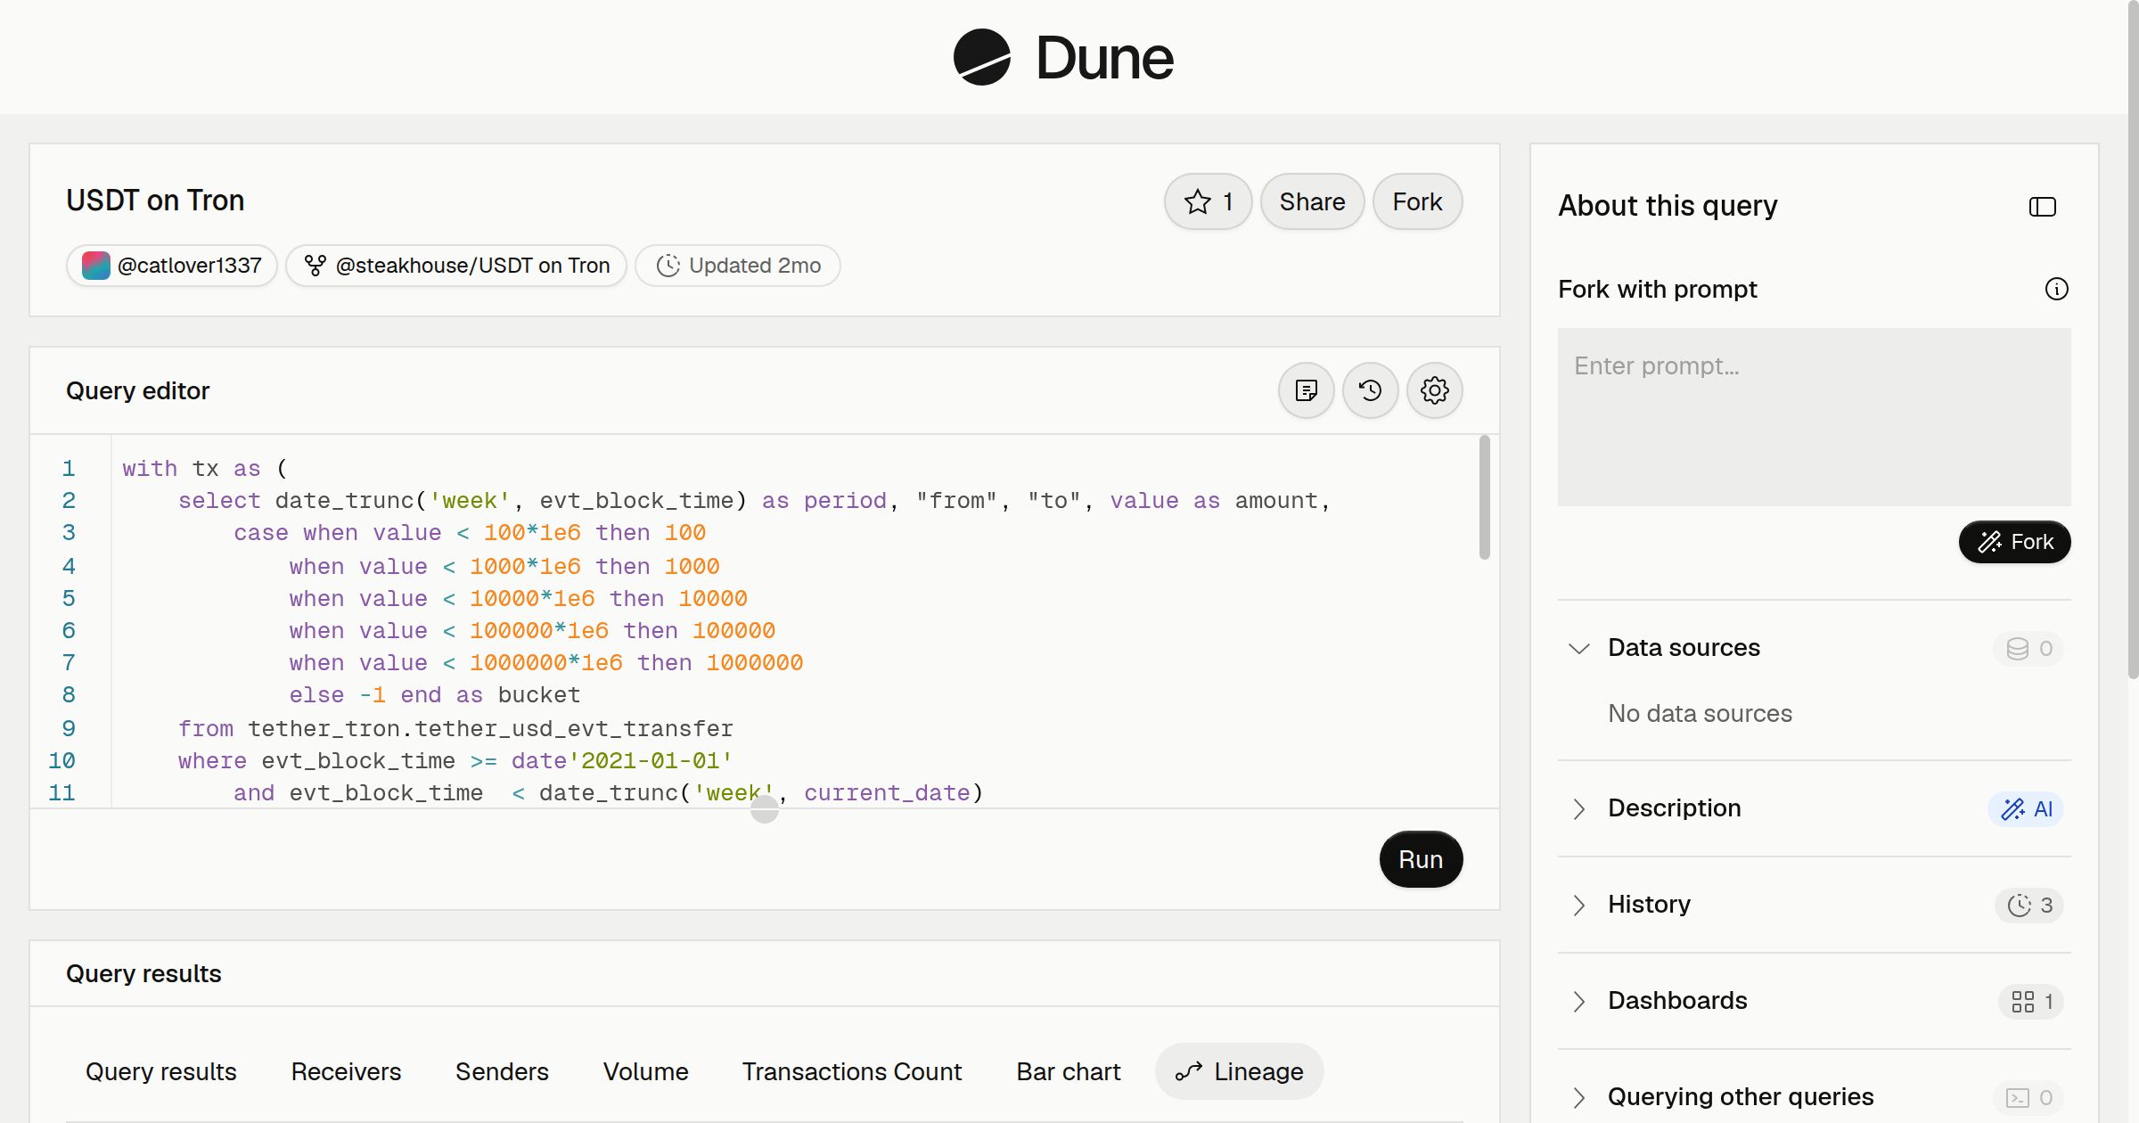Open forked source @steakhouse/USDT on Tron

[456, 266]
